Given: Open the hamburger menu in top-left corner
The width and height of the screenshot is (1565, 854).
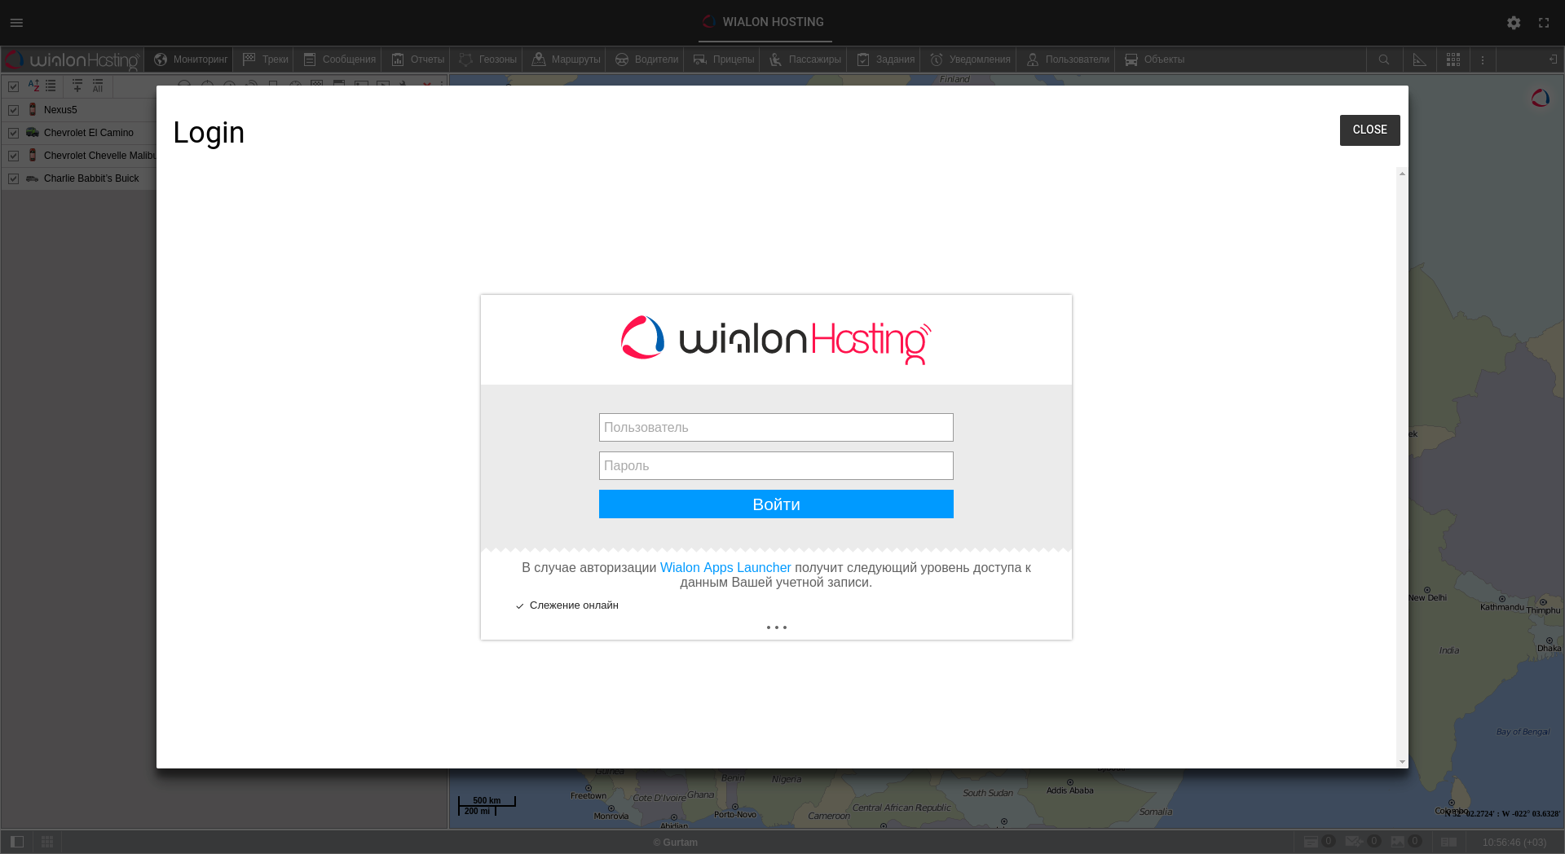Looking at the screenshot, I should coord(16,23).
